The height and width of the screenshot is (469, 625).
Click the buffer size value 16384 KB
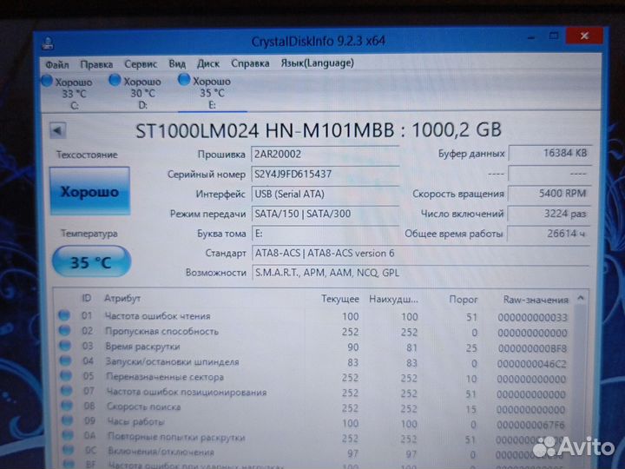point(549,153)
